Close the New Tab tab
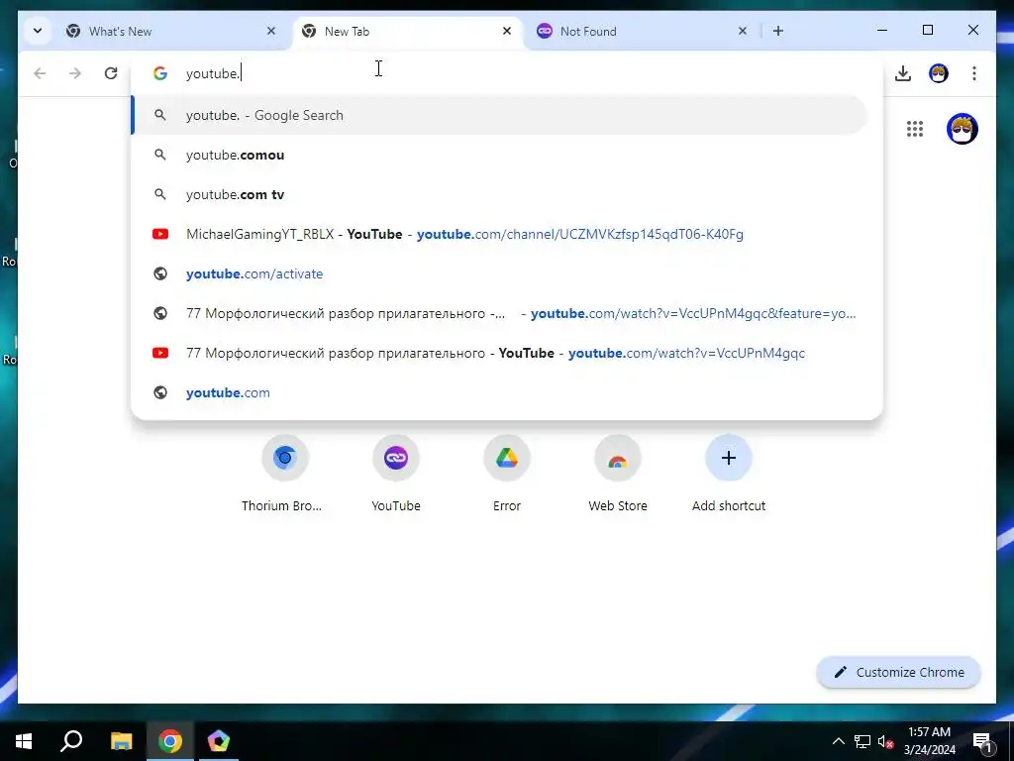The image size is (1014, 761). [507, 31]
